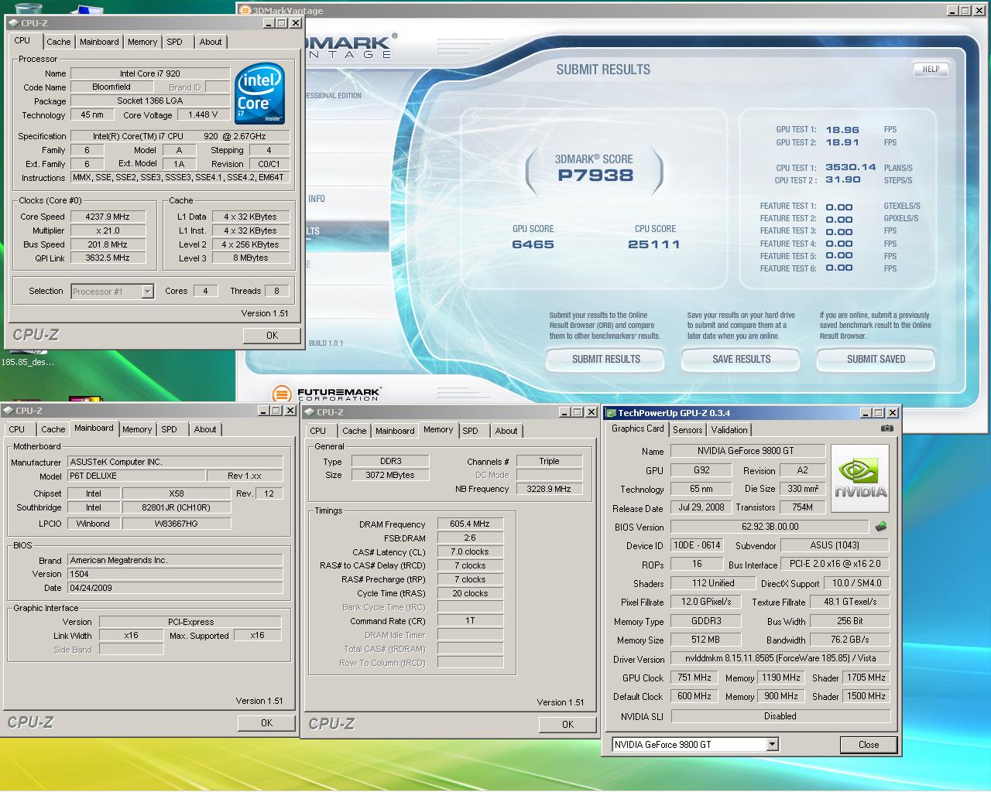This screenshot has width=991, height=792.
Task: Click the NVIDIA SLI Disabled field
Action: tap(780, 716)
